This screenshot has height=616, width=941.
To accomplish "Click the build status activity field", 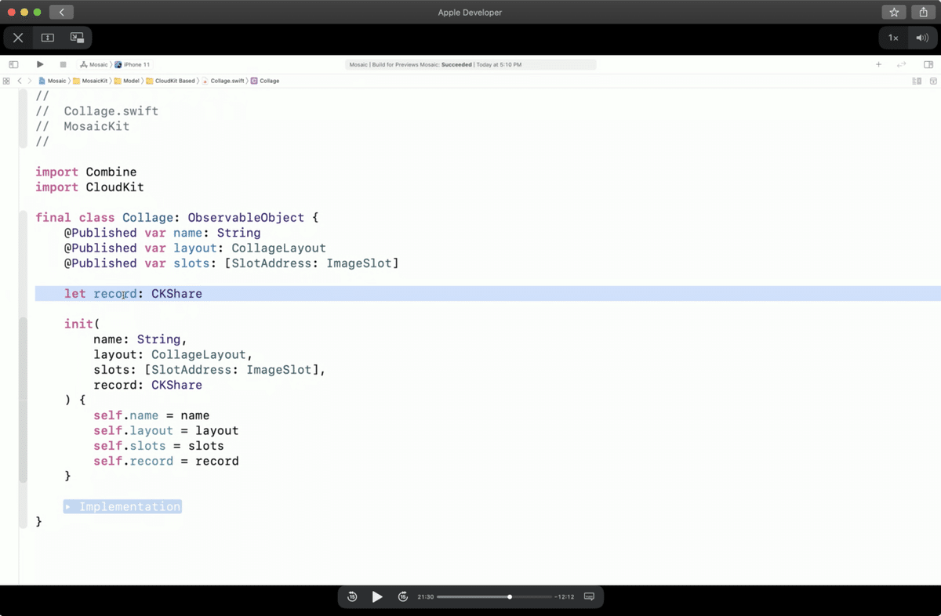I will pyautogui.click(x=470, y=65).
